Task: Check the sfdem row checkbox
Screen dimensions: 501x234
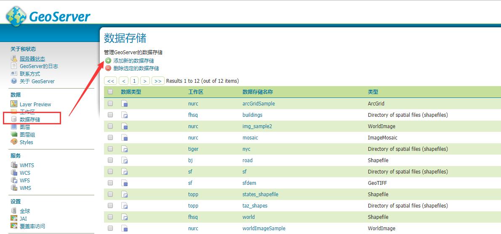Action: [110, 183]
